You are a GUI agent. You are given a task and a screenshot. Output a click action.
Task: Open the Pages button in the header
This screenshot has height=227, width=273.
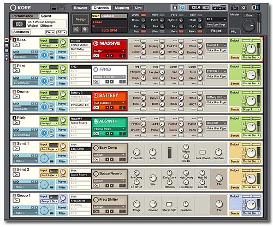click(216, 31)
